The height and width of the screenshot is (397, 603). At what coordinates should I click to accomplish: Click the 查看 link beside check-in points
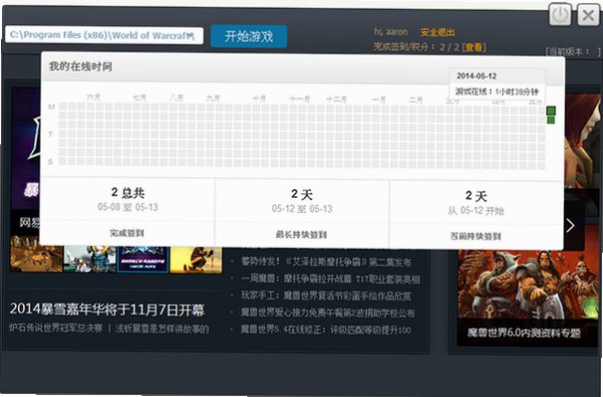(473, 47)
